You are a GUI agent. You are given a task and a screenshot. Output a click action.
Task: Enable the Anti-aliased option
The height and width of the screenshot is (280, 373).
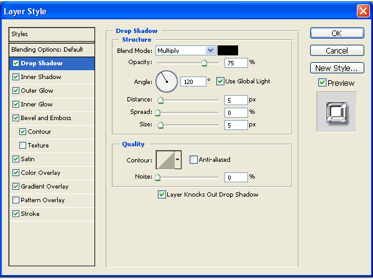[193, 160]
